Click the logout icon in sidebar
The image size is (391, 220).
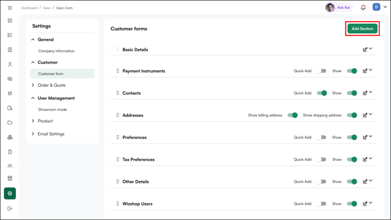[x=10, y=208]
